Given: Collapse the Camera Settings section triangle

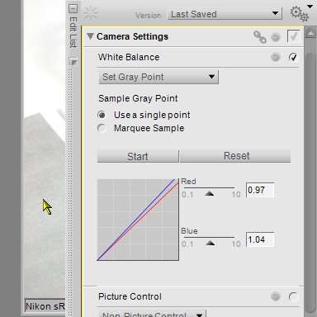Looking at the screenshot, I should (x=90, y=36).
